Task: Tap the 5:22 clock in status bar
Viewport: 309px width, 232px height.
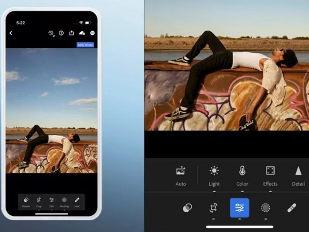Action: pos(20,23)
